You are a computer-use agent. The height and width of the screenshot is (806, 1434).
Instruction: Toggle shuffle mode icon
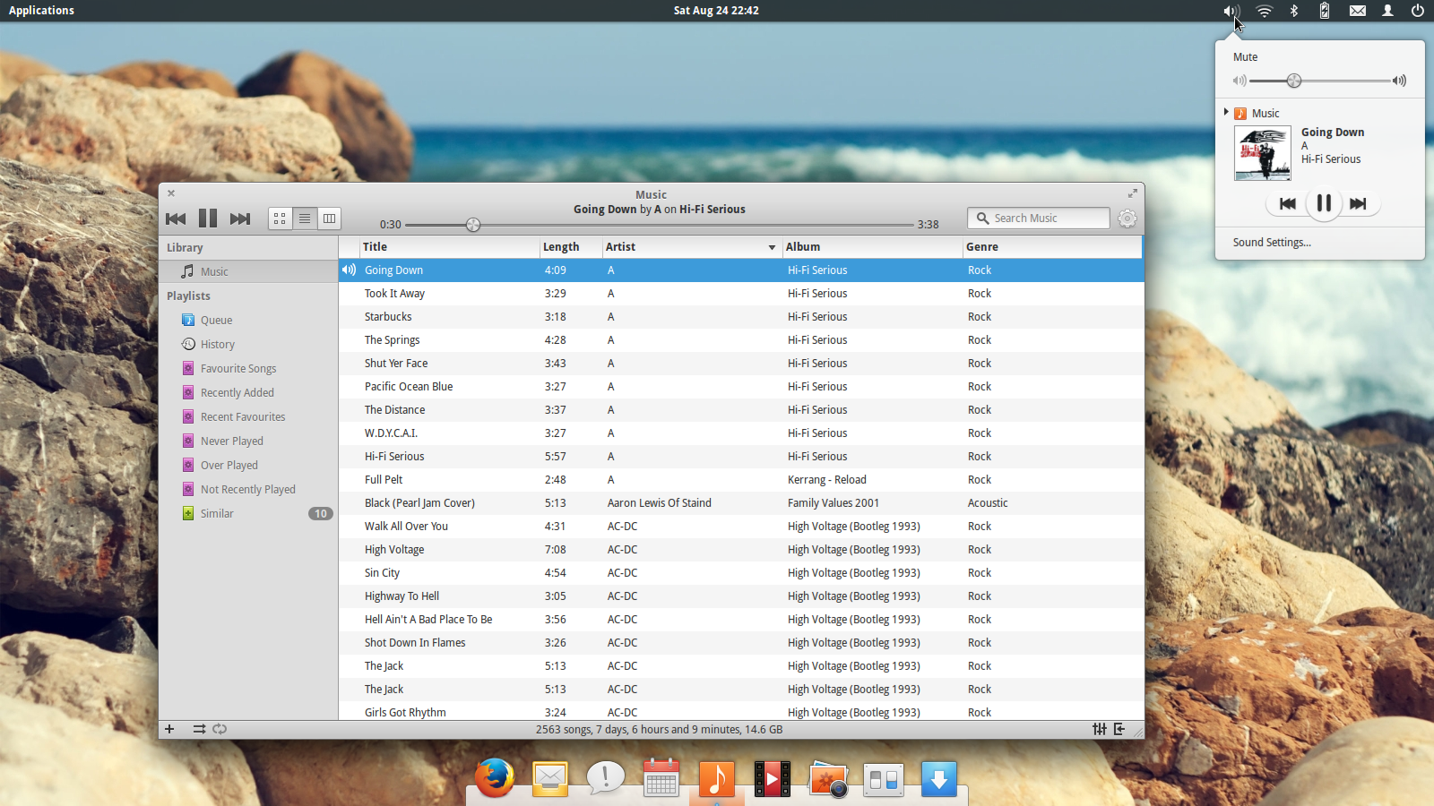click(199, 729)
